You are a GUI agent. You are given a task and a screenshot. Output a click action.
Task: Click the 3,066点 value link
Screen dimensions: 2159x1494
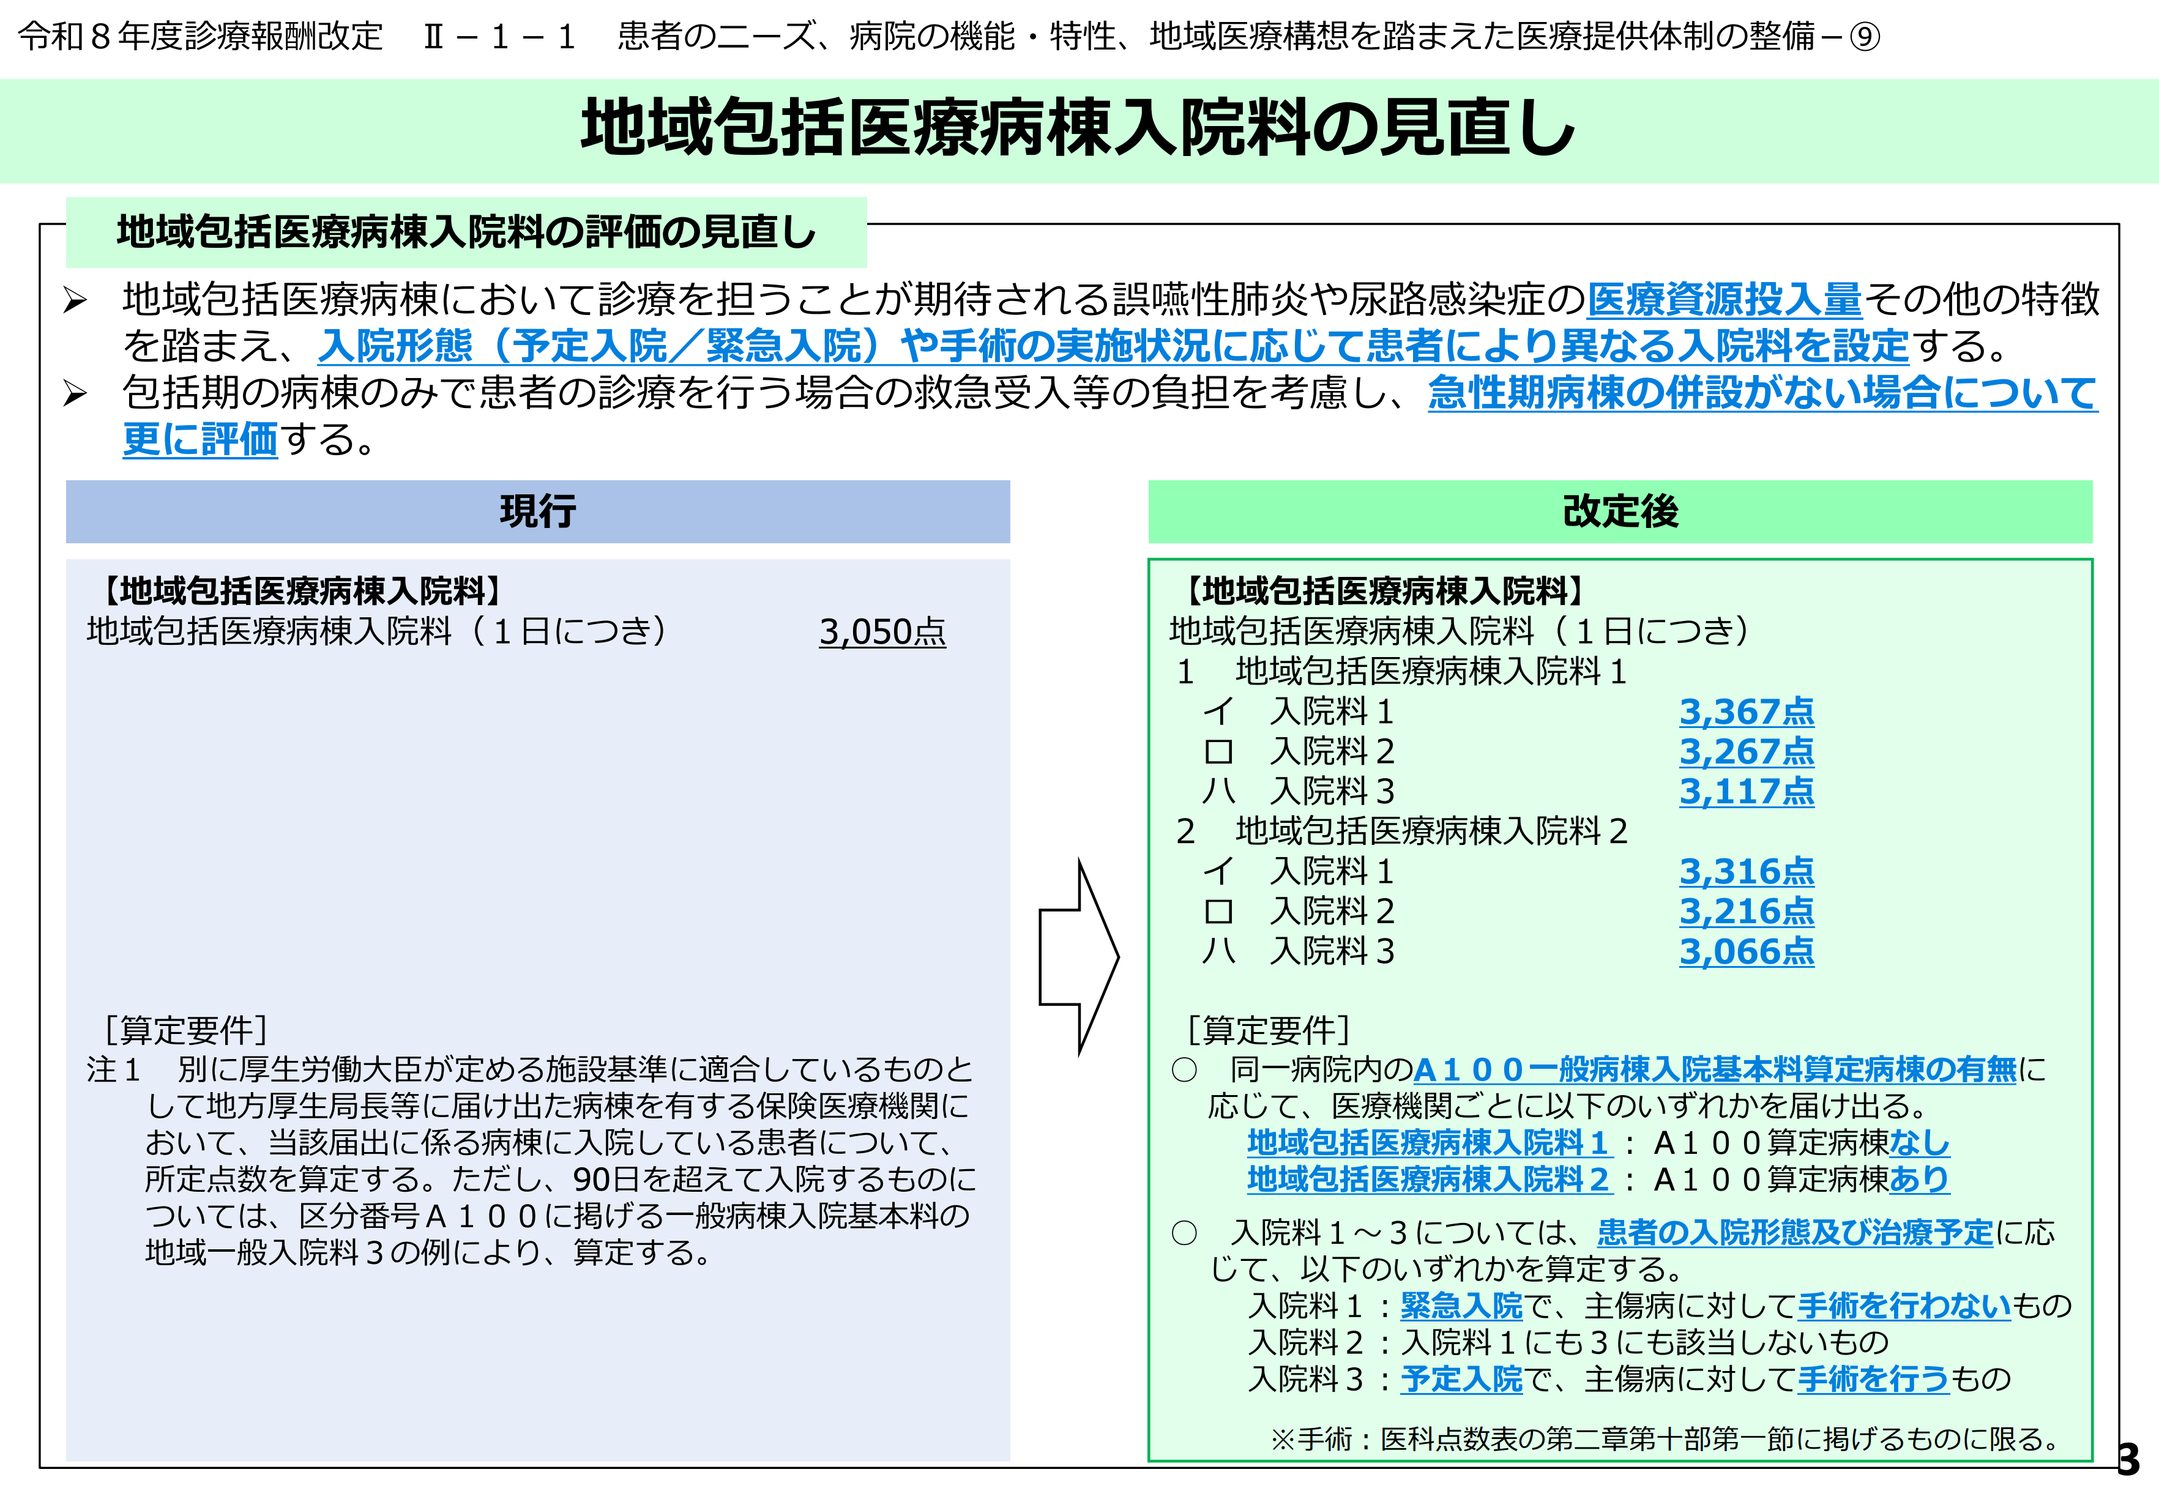[x=1746, y=951]
